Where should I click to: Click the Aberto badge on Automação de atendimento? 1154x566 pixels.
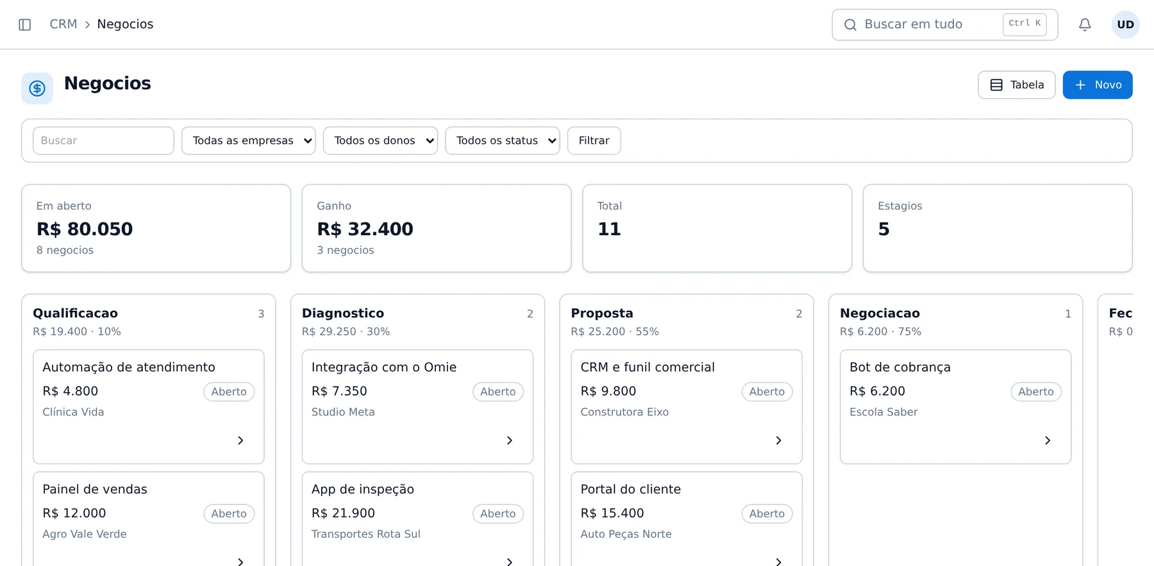pos(229,392)
